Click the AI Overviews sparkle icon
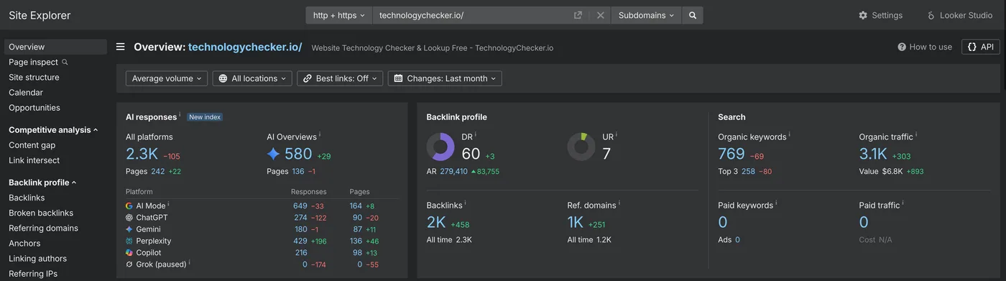The width and height of the screenshot is (1006, 281). point(273,154)
